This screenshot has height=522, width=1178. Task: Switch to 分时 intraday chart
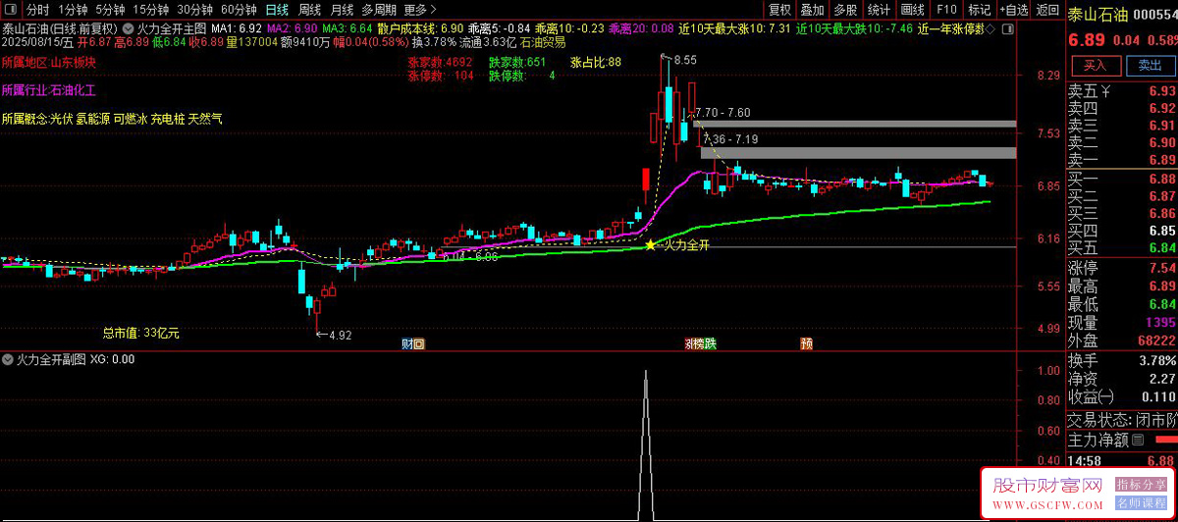(x=37, y=10)
